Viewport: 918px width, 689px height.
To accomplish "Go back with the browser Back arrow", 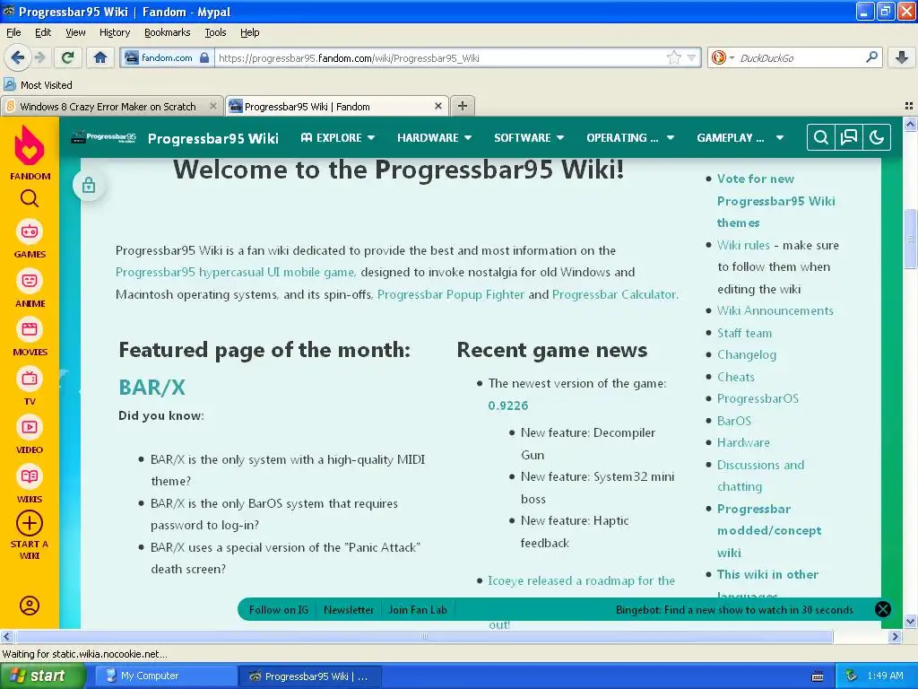I will (x=18, y=57).
